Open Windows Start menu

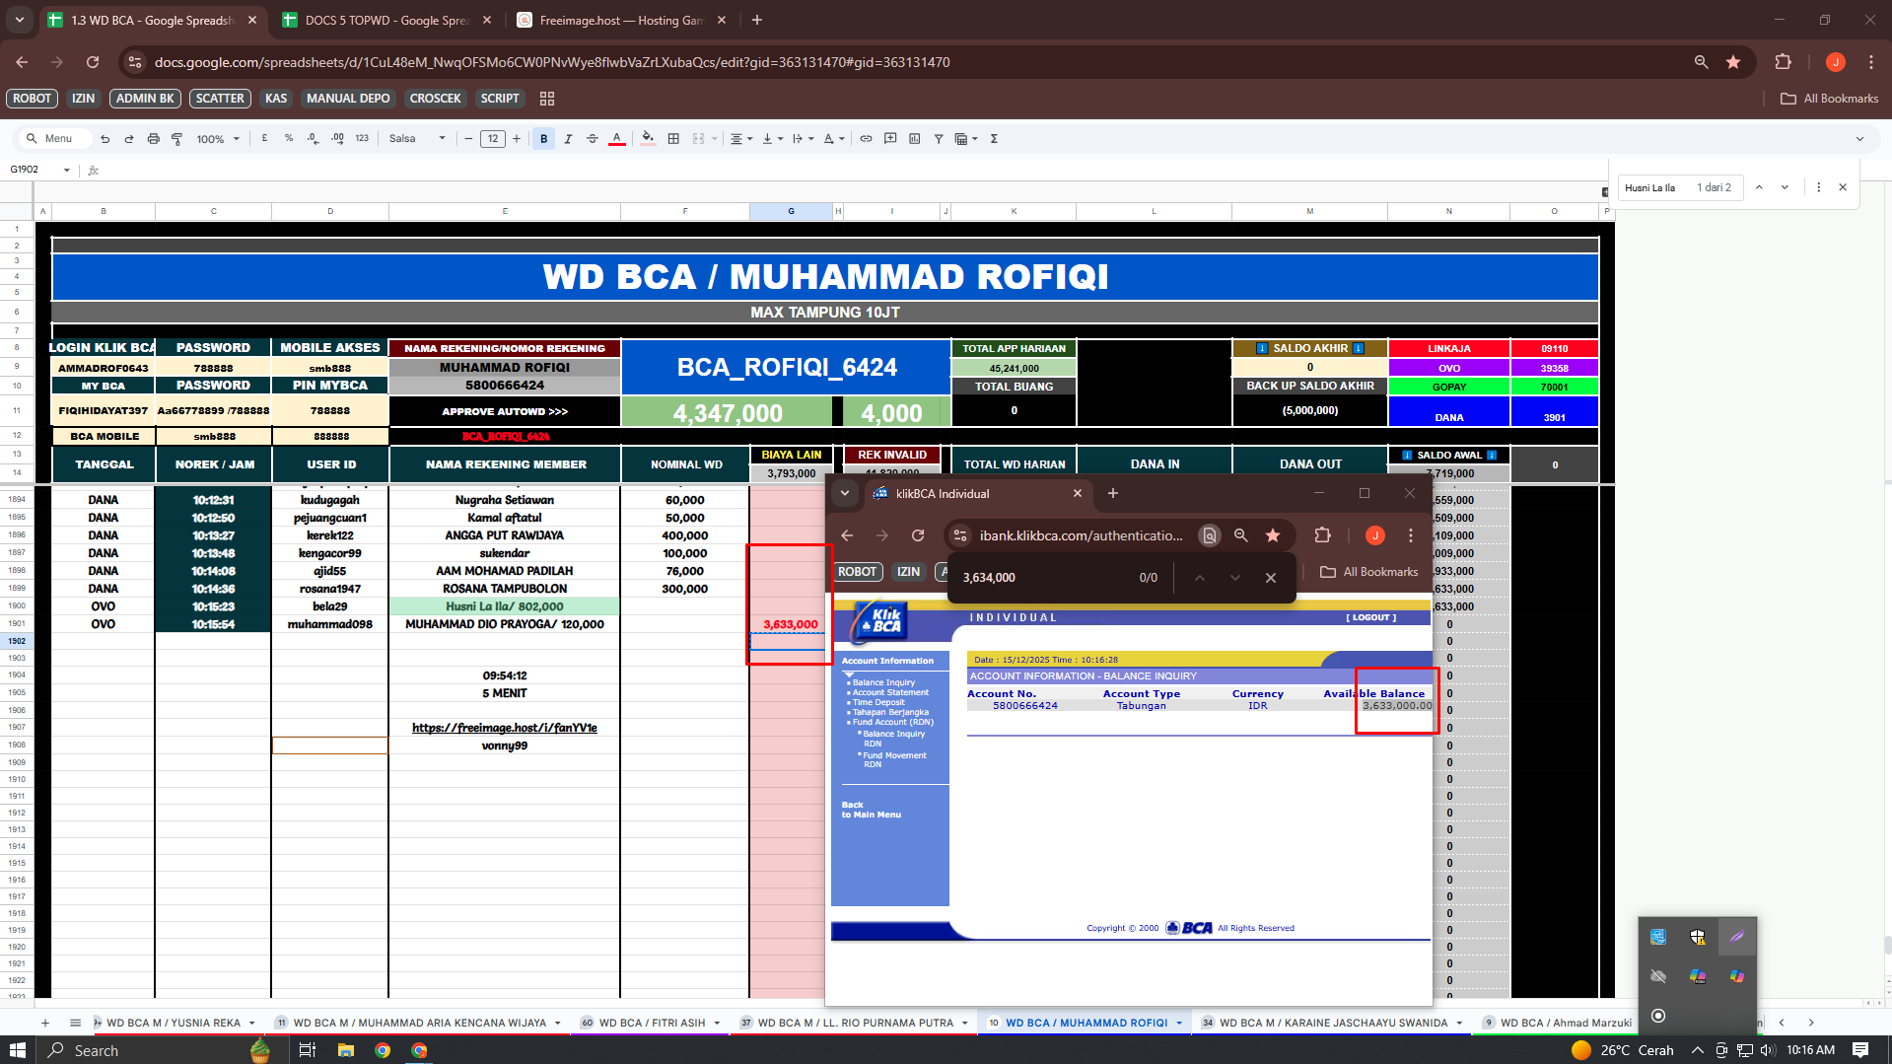[x=17, y=1050]
